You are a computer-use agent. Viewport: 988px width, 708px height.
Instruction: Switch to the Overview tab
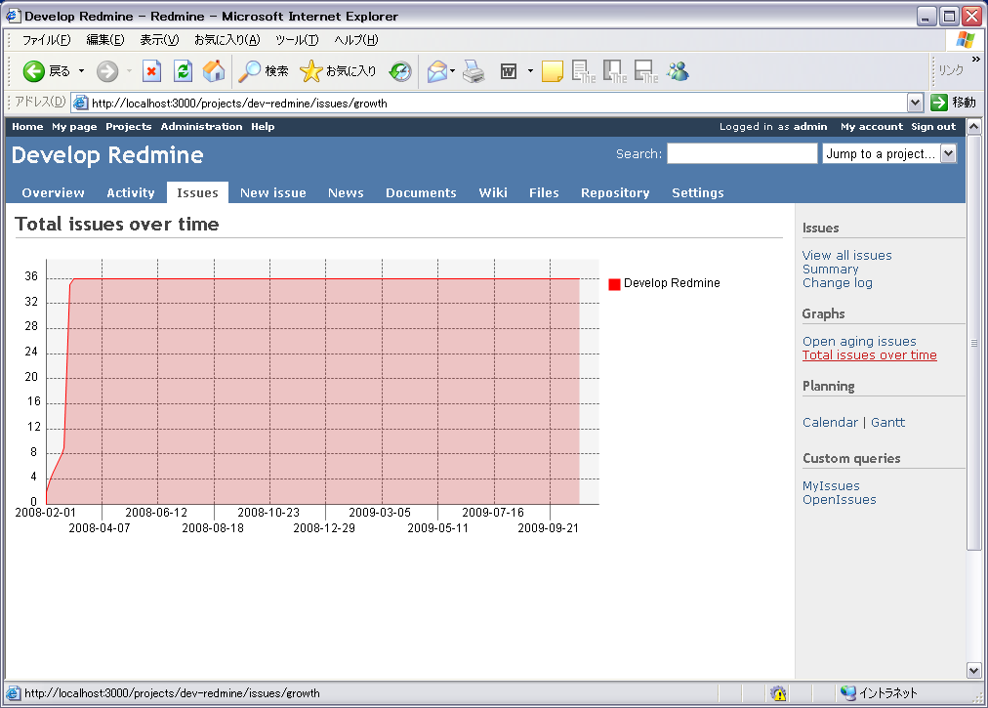pos(53,193)
